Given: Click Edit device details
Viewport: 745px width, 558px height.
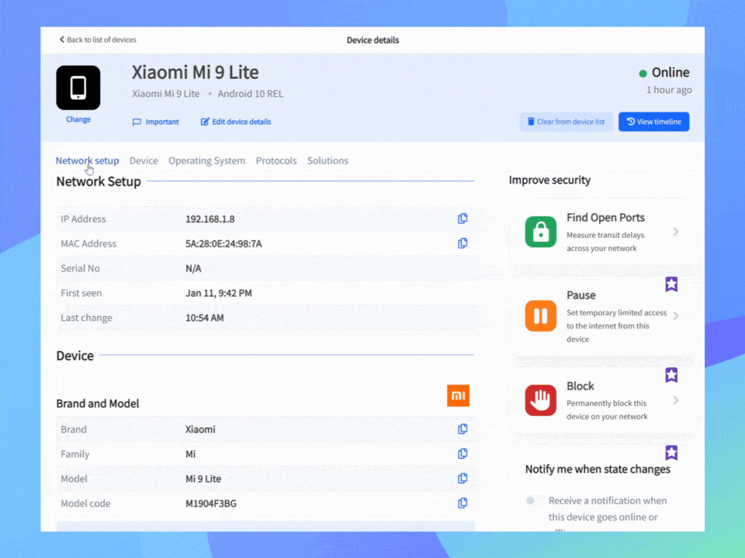Looking at the screenshot, I should (236, 122).
